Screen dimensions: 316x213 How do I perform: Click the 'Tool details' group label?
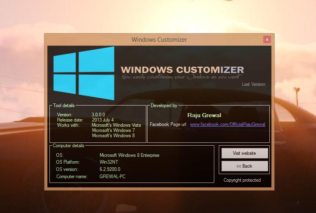(x=64, y=105)
